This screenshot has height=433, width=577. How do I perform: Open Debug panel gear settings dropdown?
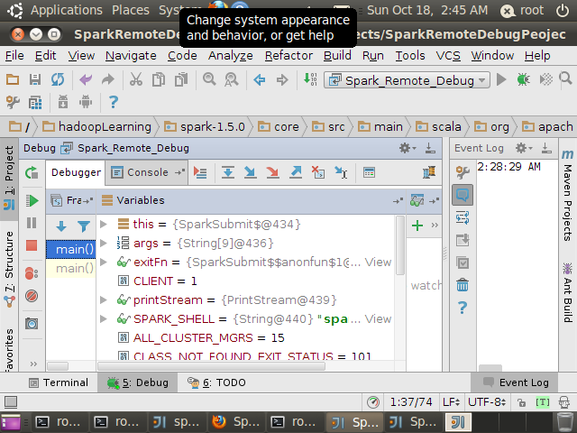click(x=408, y=148)
